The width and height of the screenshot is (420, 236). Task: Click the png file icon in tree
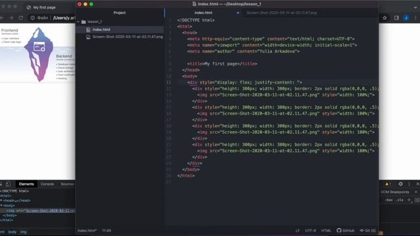coord(88,37)
